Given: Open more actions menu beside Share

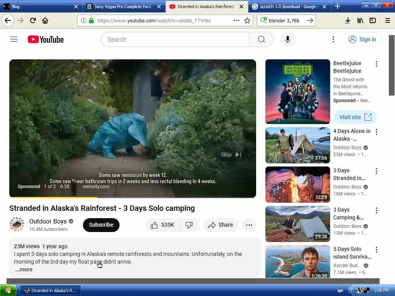Looking at the screenshot, I should click(249, 225).
